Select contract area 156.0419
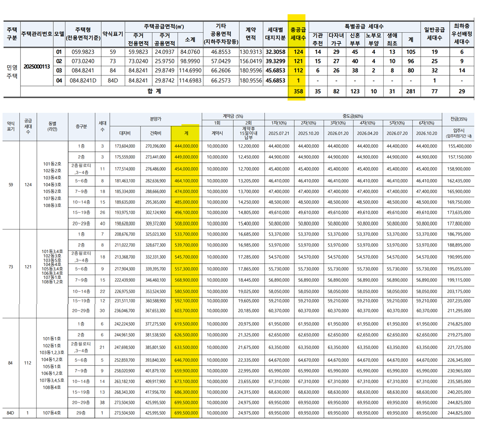 (x=251, y=61)
